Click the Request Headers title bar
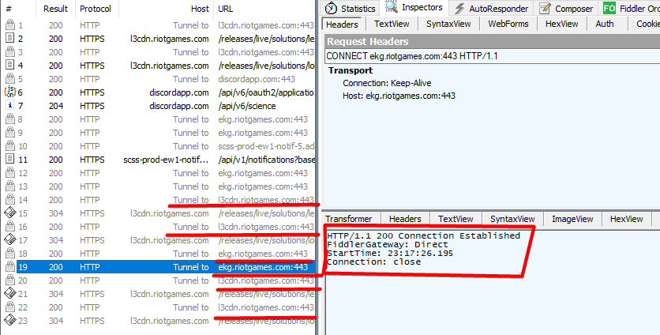 click(x=493, y=41)
